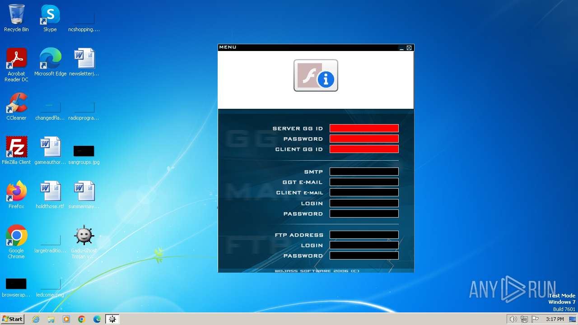Focus the FTP Address field
The image size is (578, 325).
coord(364,235)
